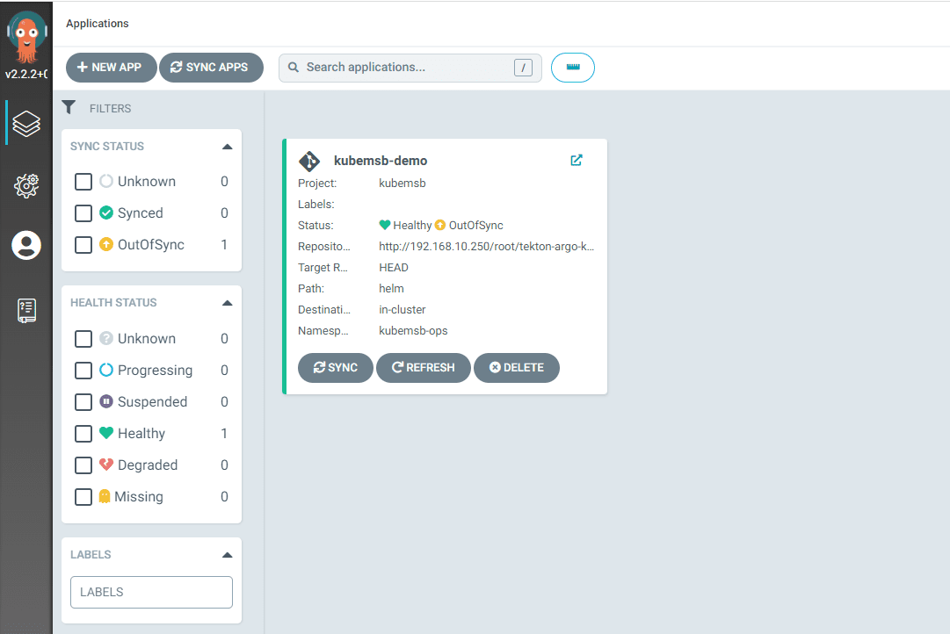The width and height of the screenshot is (950, 634).
Task: Check the Degraded filter checkbox
Action: tap(83, 465)
